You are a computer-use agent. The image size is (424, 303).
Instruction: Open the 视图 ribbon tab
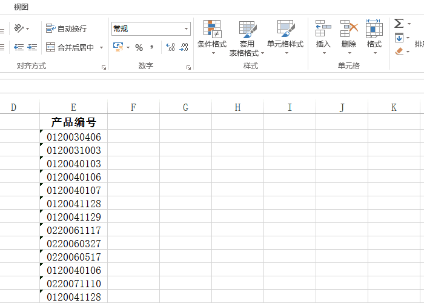(21, 7)
